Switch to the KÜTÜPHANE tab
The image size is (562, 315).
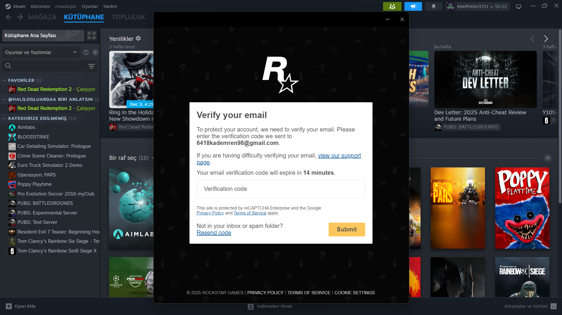[x=84, y=17]
